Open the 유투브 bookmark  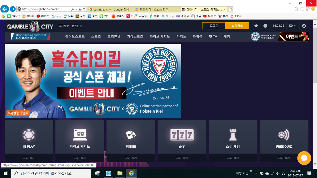coord(210,16)
